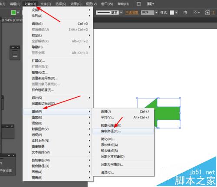The image size is (217, 187).
Task: Click the 100% opacity input field
Action: (148, 13)
